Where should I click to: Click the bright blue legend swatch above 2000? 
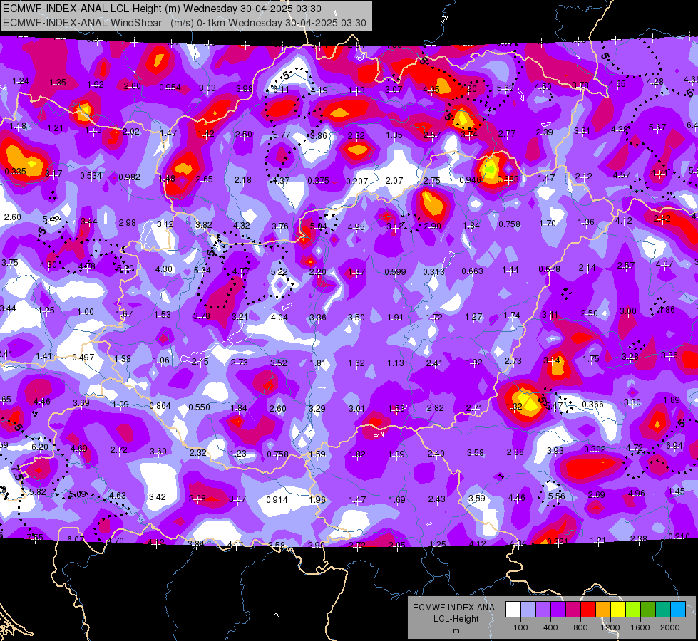click(x=678, y=610)
